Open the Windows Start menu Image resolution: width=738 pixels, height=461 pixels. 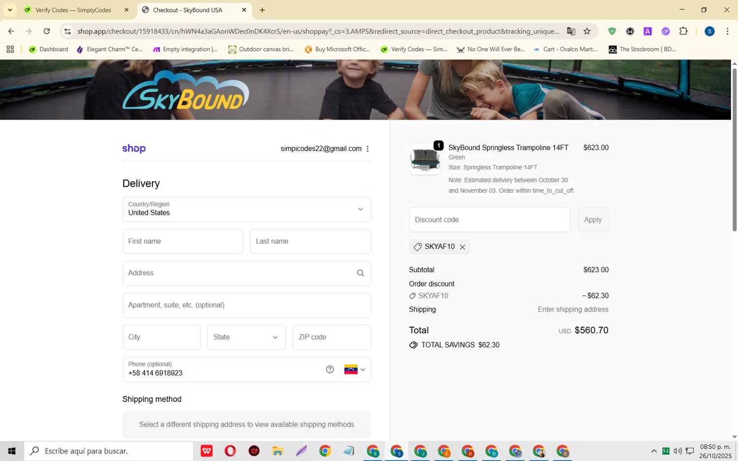[x=12, y=451]
